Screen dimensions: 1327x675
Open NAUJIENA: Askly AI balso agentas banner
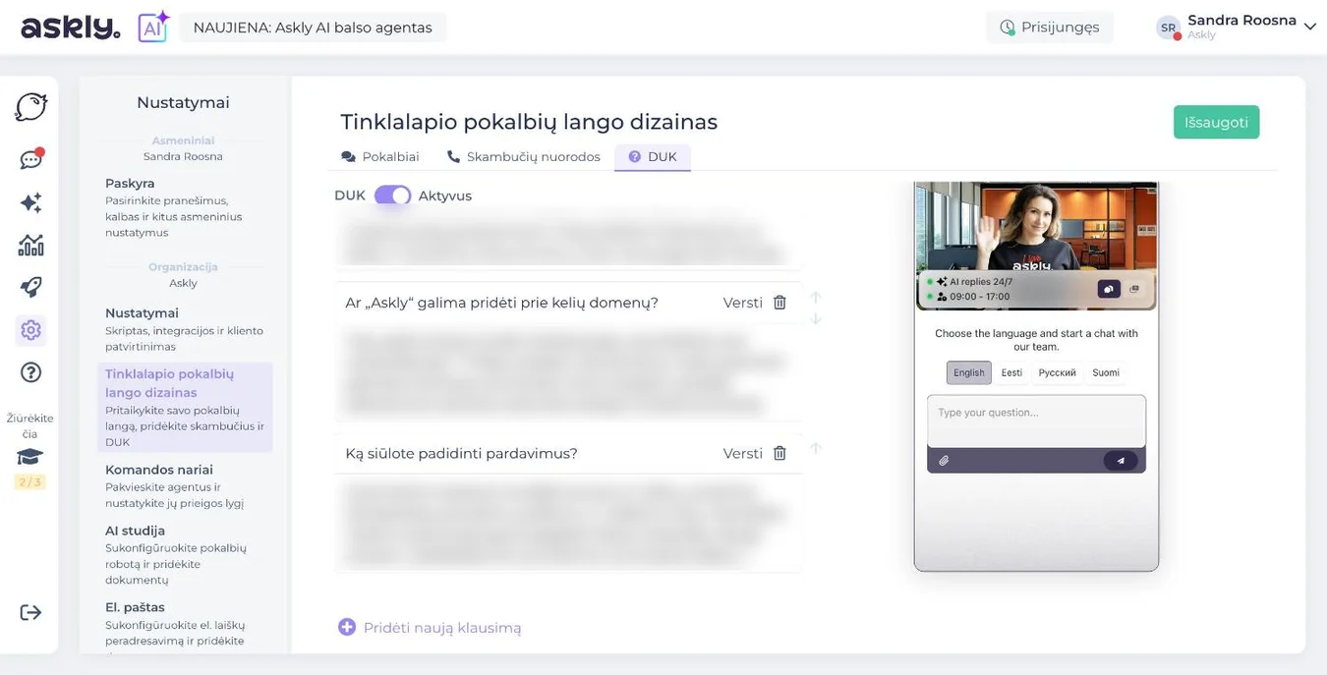[x=313, y=28]
